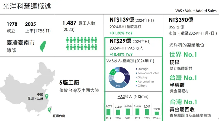Click the 2005 listing year
This screenshot has width=219, height=121.
[x=30, y=24]
